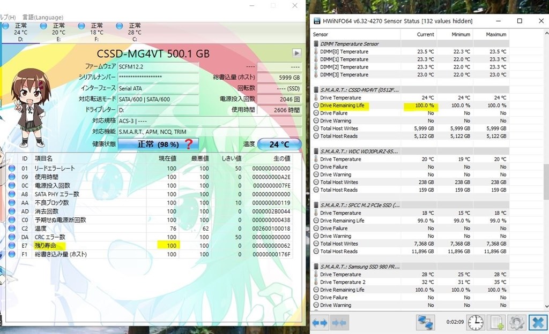Image resolution: width=549 pixels, height=334 pixels.
Task: Click the 対応機能 field S.M.A.R.T., APM, NCQ, TRIM
Action: [210, 132]
